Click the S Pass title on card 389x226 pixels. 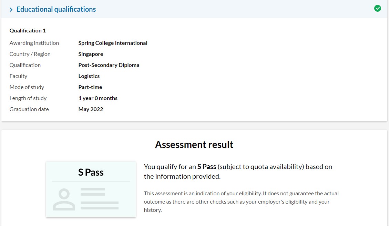(x=91, y=172)
